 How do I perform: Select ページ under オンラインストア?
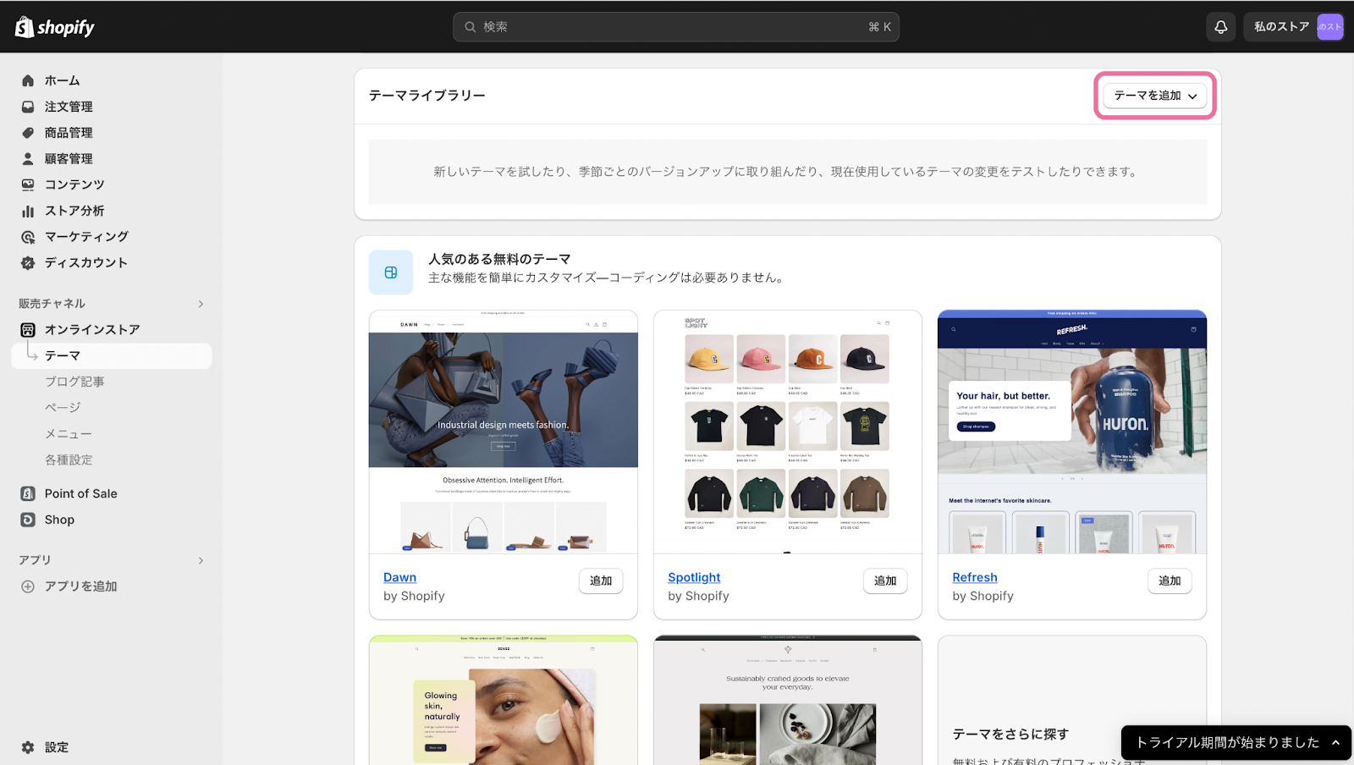coord(63,408)
